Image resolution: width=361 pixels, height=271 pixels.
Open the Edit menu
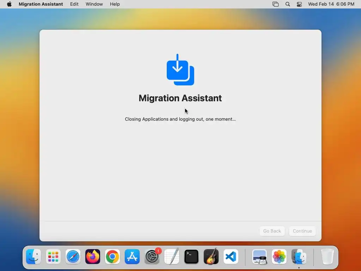74,4
